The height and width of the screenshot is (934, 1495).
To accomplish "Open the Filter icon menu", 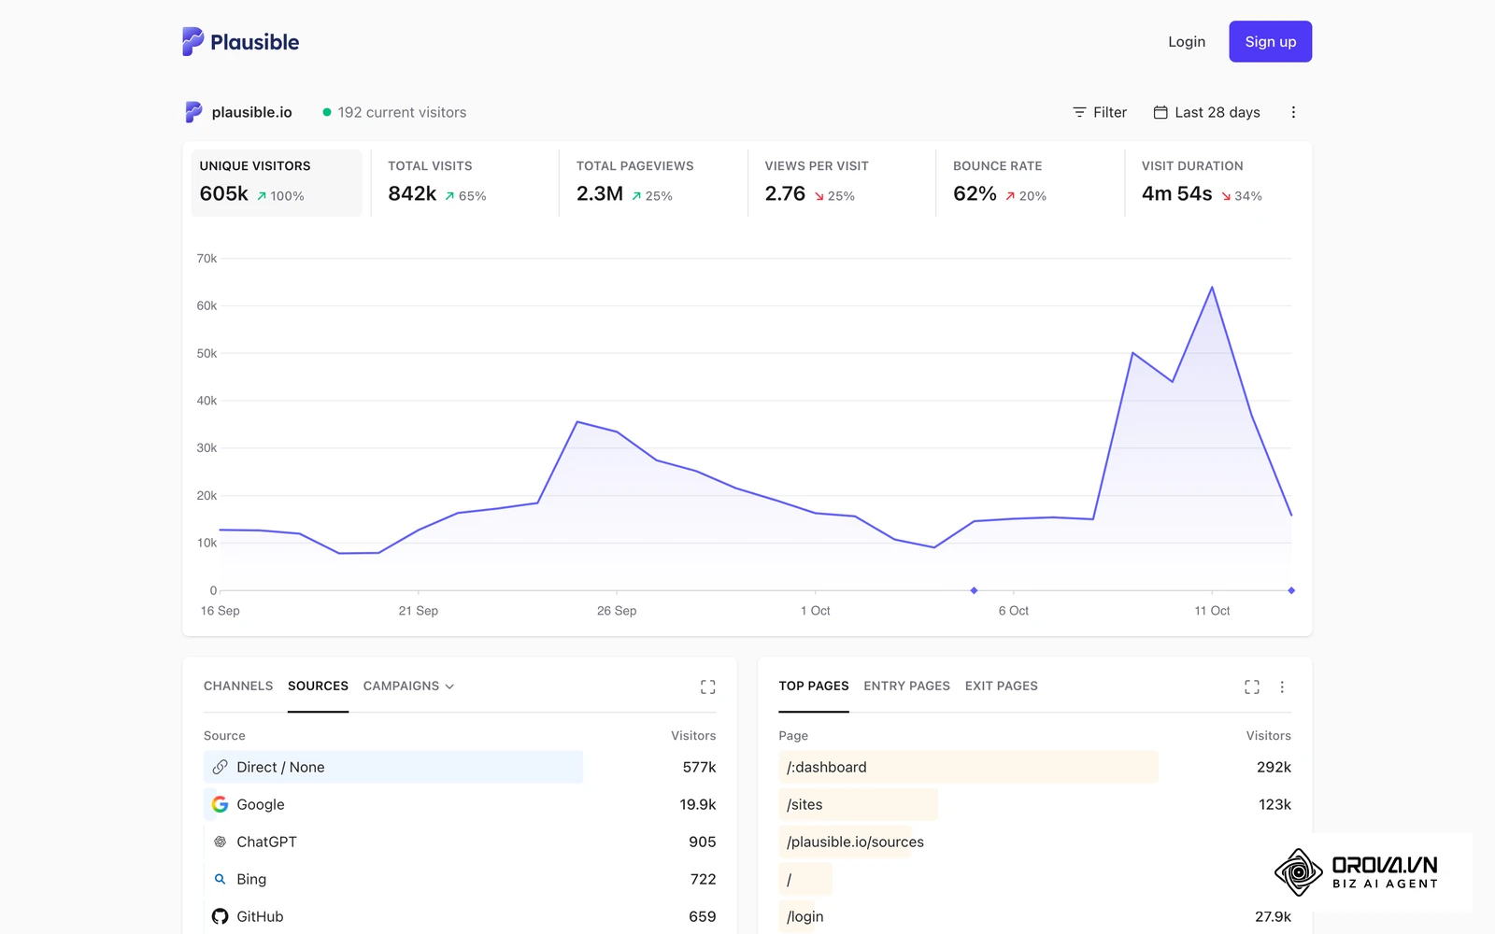I will pos(1079,112).
